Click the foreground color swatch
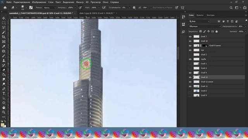This screenshot has width=248, height=139. coord(2,125)
